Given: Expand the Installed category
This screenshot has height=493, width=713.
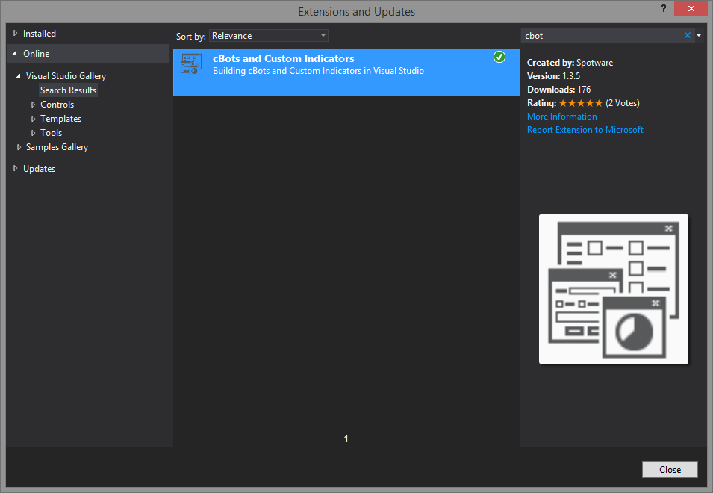Looking at the screenshot, I should [15, 33].
